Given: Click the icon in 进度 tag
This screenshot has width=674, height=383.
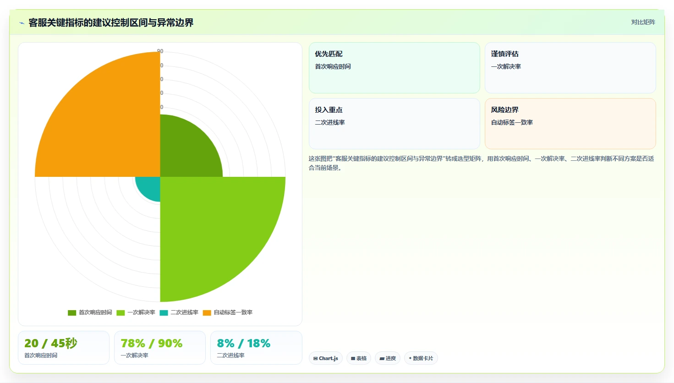Looking at the screenshot, I should pyautogui.click(x=382, y=359).
